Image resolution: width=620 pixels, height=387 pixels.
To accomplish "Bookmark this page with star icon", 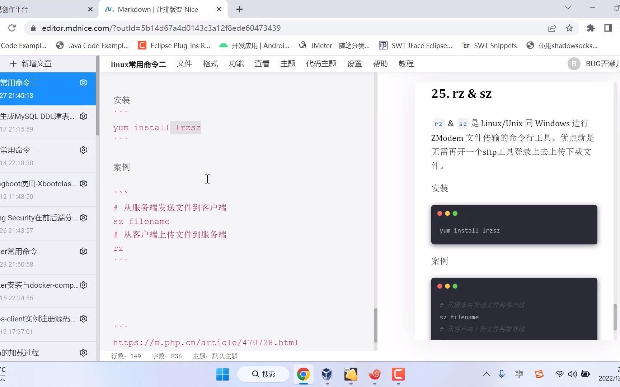I will [x=569, y=28].
